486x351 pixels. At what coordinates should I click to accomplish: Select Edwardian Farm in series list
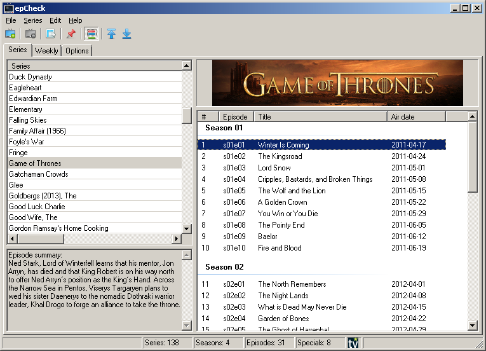click(95, 99)
